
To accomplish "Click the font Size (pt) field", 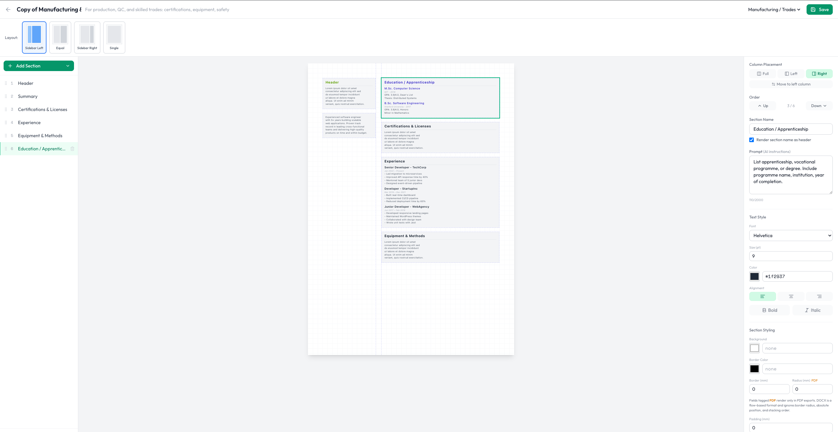I will click(x=791, y=256).
